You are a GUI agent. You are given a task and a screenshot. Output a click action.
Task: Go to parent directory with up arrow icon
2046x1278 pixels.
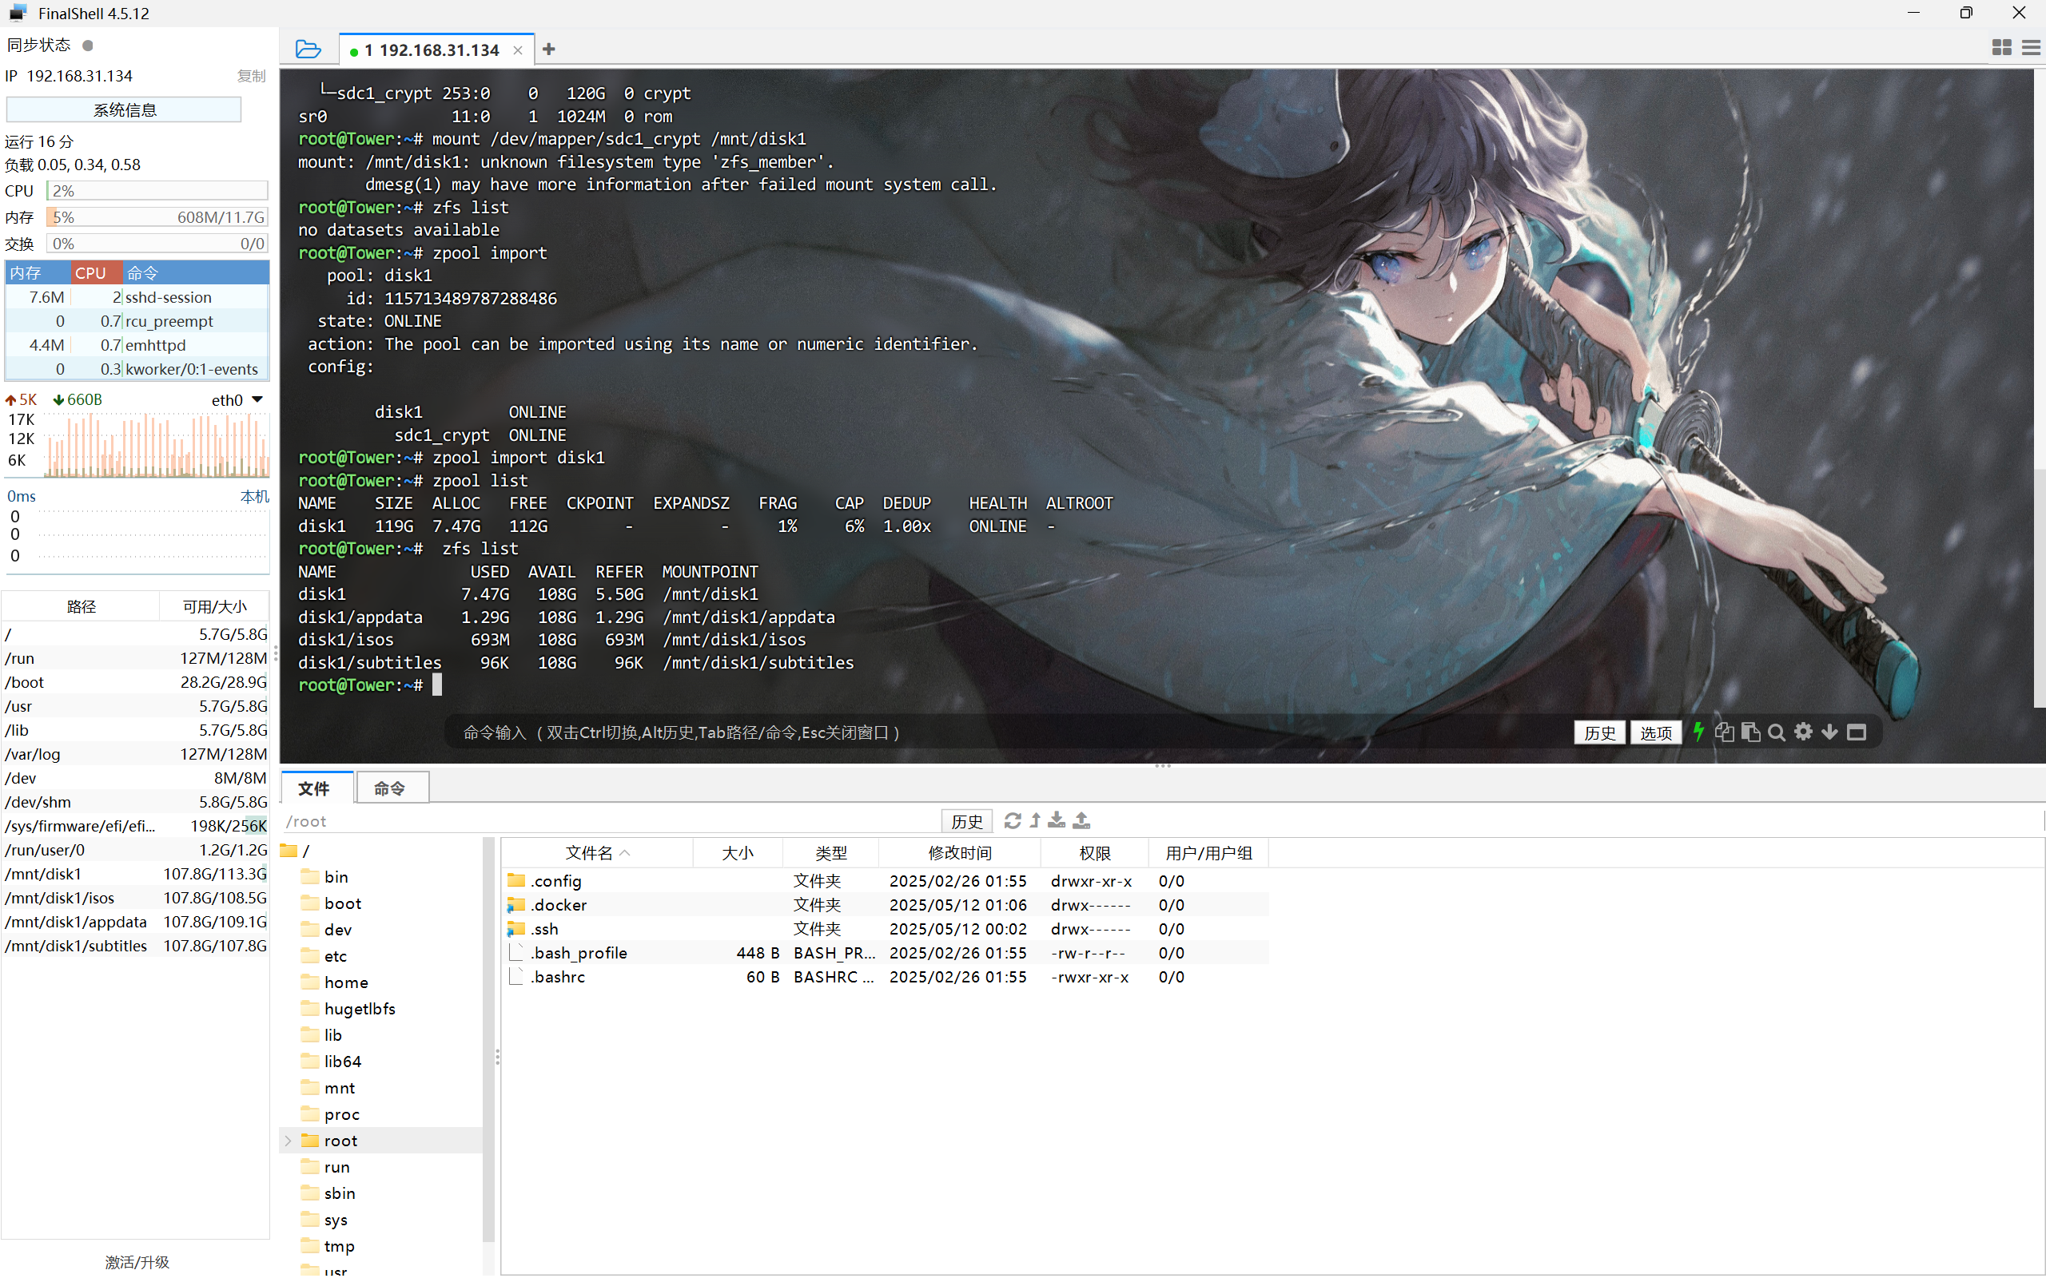[1035, 820]
